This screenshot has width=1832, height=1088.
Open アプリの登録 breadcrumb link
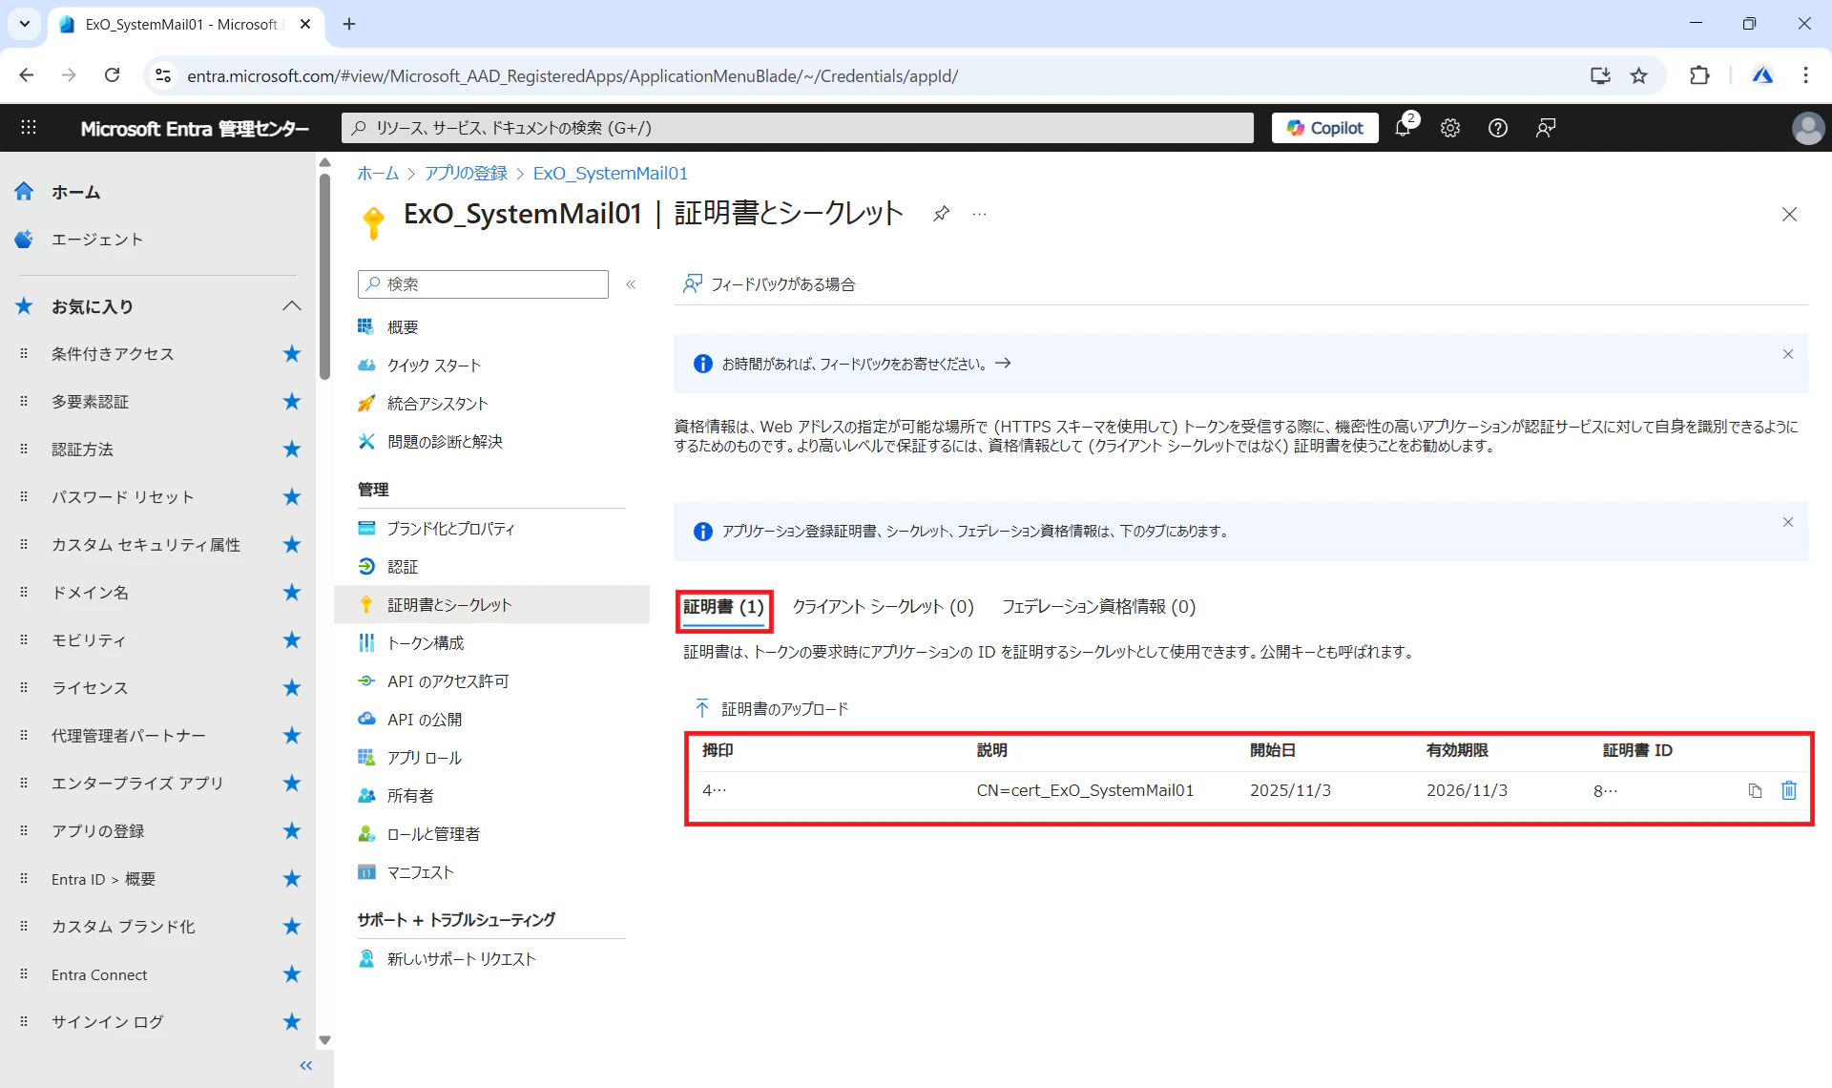click(x=466, y=173)
